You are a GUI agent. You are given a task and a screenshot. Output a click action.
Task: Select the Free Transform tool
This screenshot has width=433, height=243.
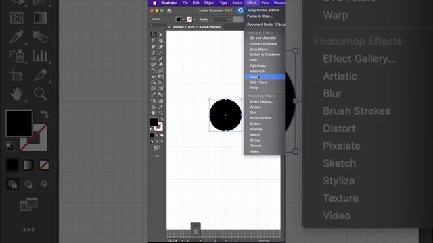[161, 77]
